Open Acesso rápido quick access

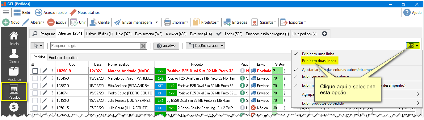click(51, 12)
